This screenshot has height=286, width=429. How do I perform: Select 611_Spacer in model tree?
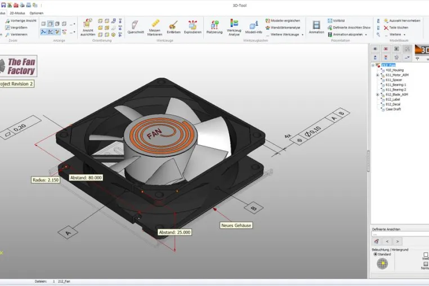coord(394,80)
